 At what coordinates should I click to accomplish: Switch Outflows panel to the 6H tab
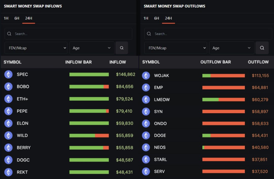[157, 18]
